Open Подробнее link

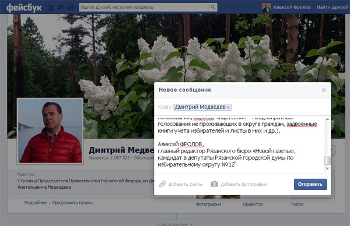tap(35, 203)
